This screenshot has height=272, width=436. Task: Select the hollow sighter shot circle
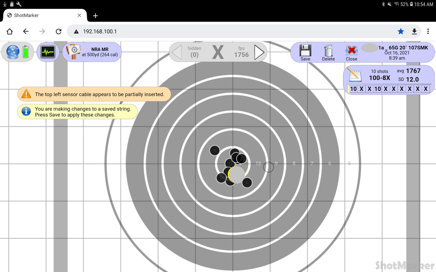coord(269,167)
